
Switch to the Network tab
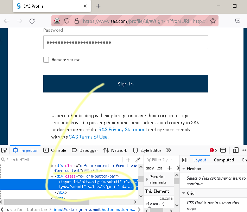tap(115, 150)
